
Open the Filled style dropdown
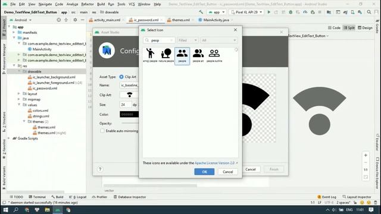[188, 40]
